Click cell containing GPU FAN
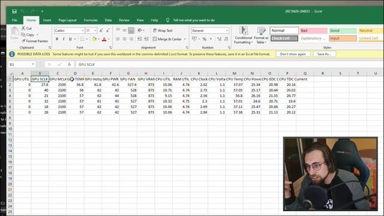 (x=128, y=79)
